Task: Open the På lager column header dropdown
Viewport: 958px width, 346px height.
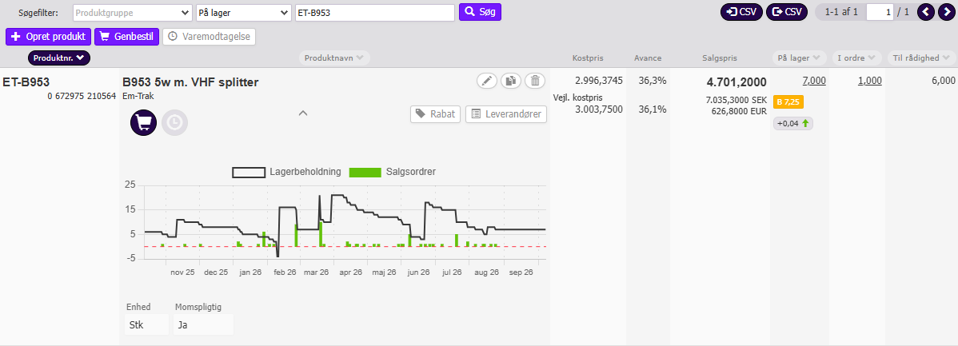Action: click(x=799, y=58)
